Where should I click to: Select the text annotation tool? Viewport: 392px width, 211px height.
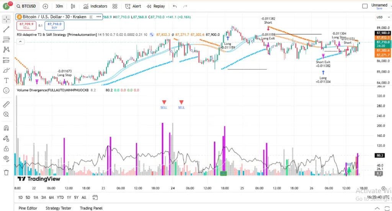coord(6,81)
